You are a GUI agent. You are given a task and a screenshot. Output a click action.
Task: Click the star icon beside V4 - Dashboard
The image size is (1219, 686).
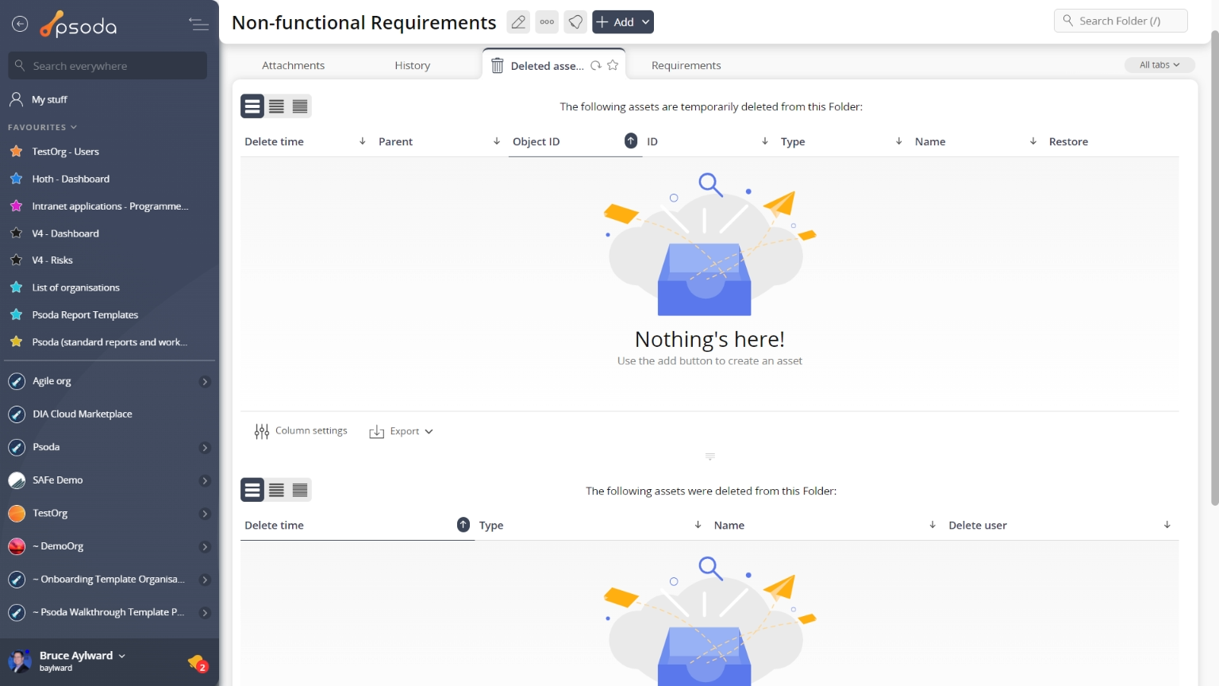tap(16, 233)
